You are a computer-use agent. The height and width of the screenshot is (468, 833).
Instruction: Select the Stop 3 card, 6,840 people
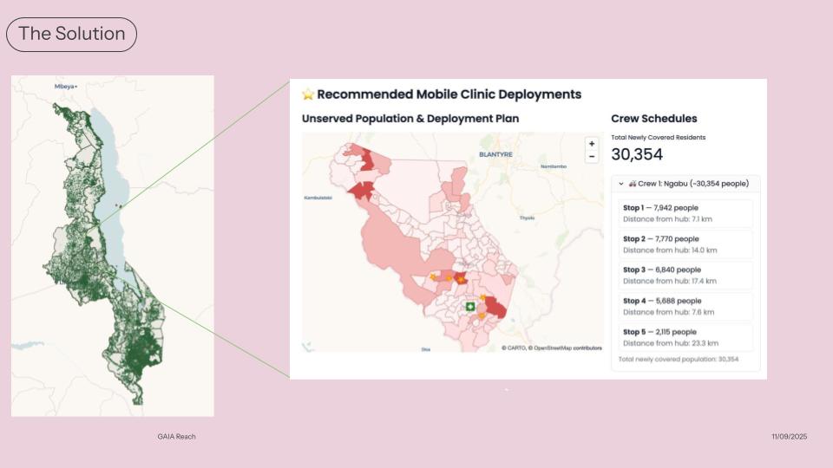[x=685, y=275]
